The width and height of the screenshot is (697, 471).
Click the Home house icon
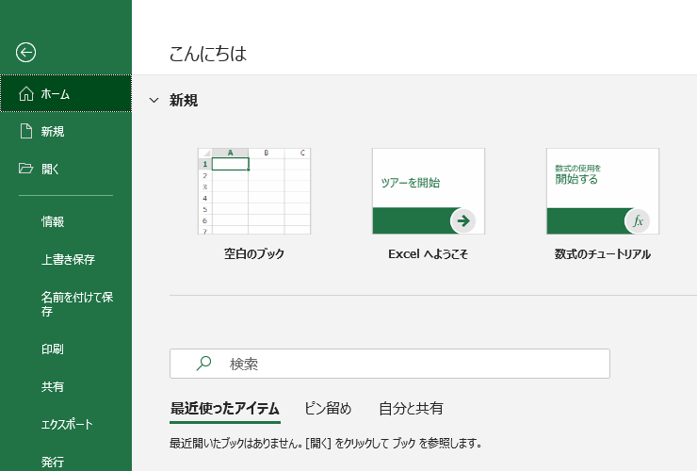26,94
